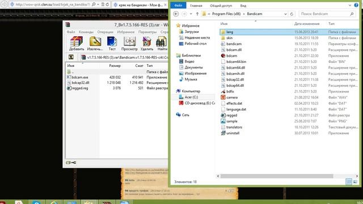Select the bdcam.exe file in WinRAR

[x=80, y=77]
